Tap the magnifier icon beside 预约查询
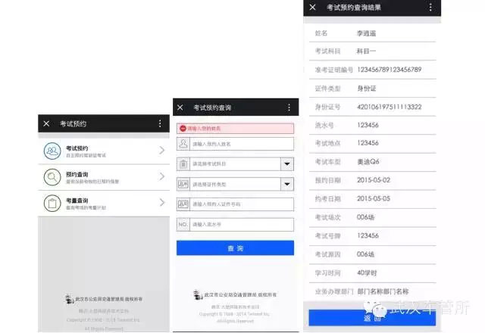 (52, 177)
